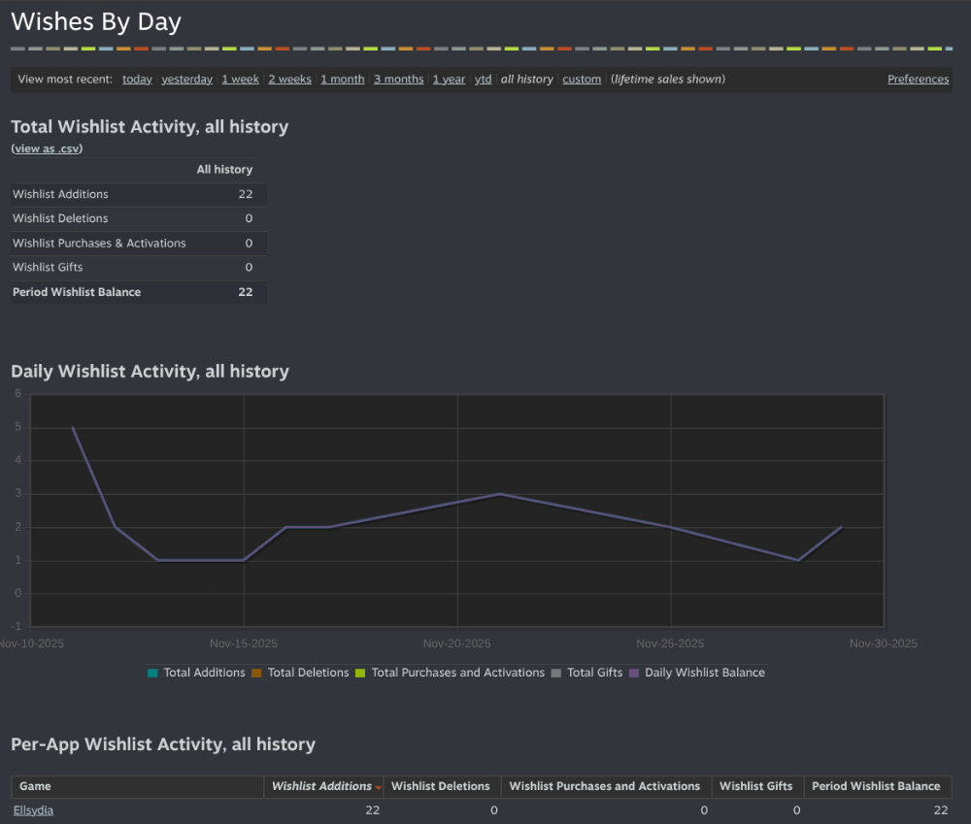Switch the range to 3 months

click(x=398, y=80)
